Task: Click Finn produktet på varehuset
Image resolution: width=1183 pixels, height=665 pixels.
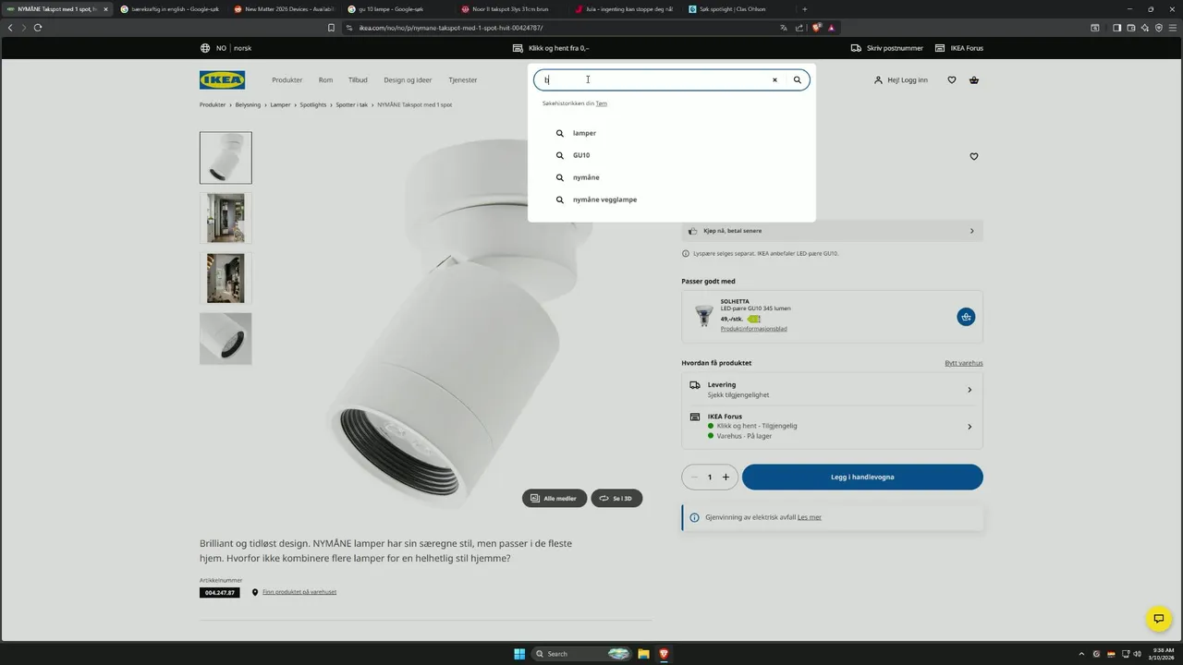Action: (299, 592)
